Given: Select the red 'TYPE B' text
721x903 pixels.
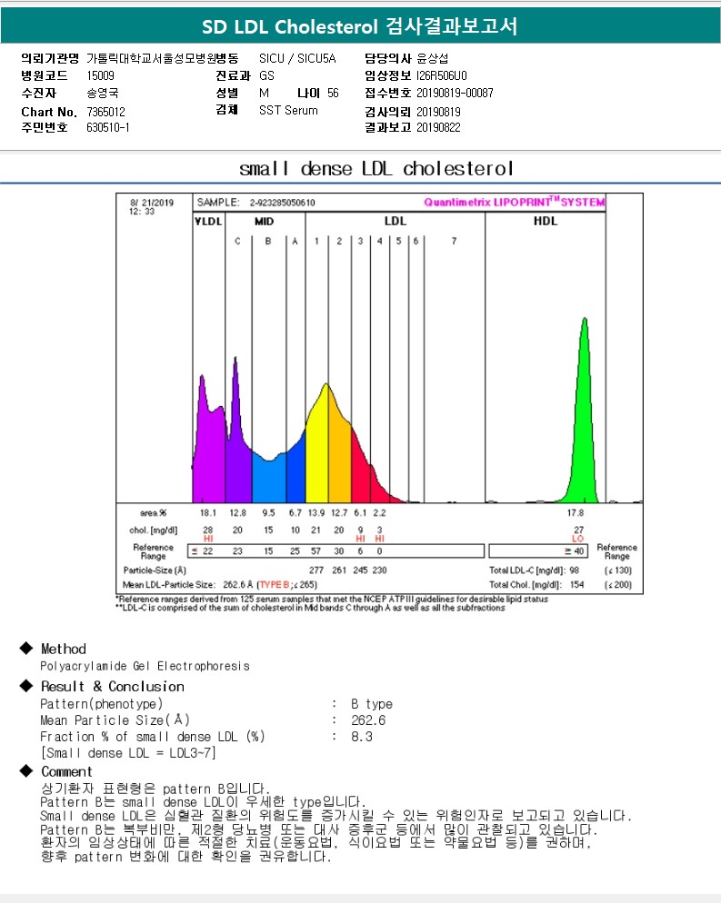Looking at the screenshot, I should (x=275, y=584).
